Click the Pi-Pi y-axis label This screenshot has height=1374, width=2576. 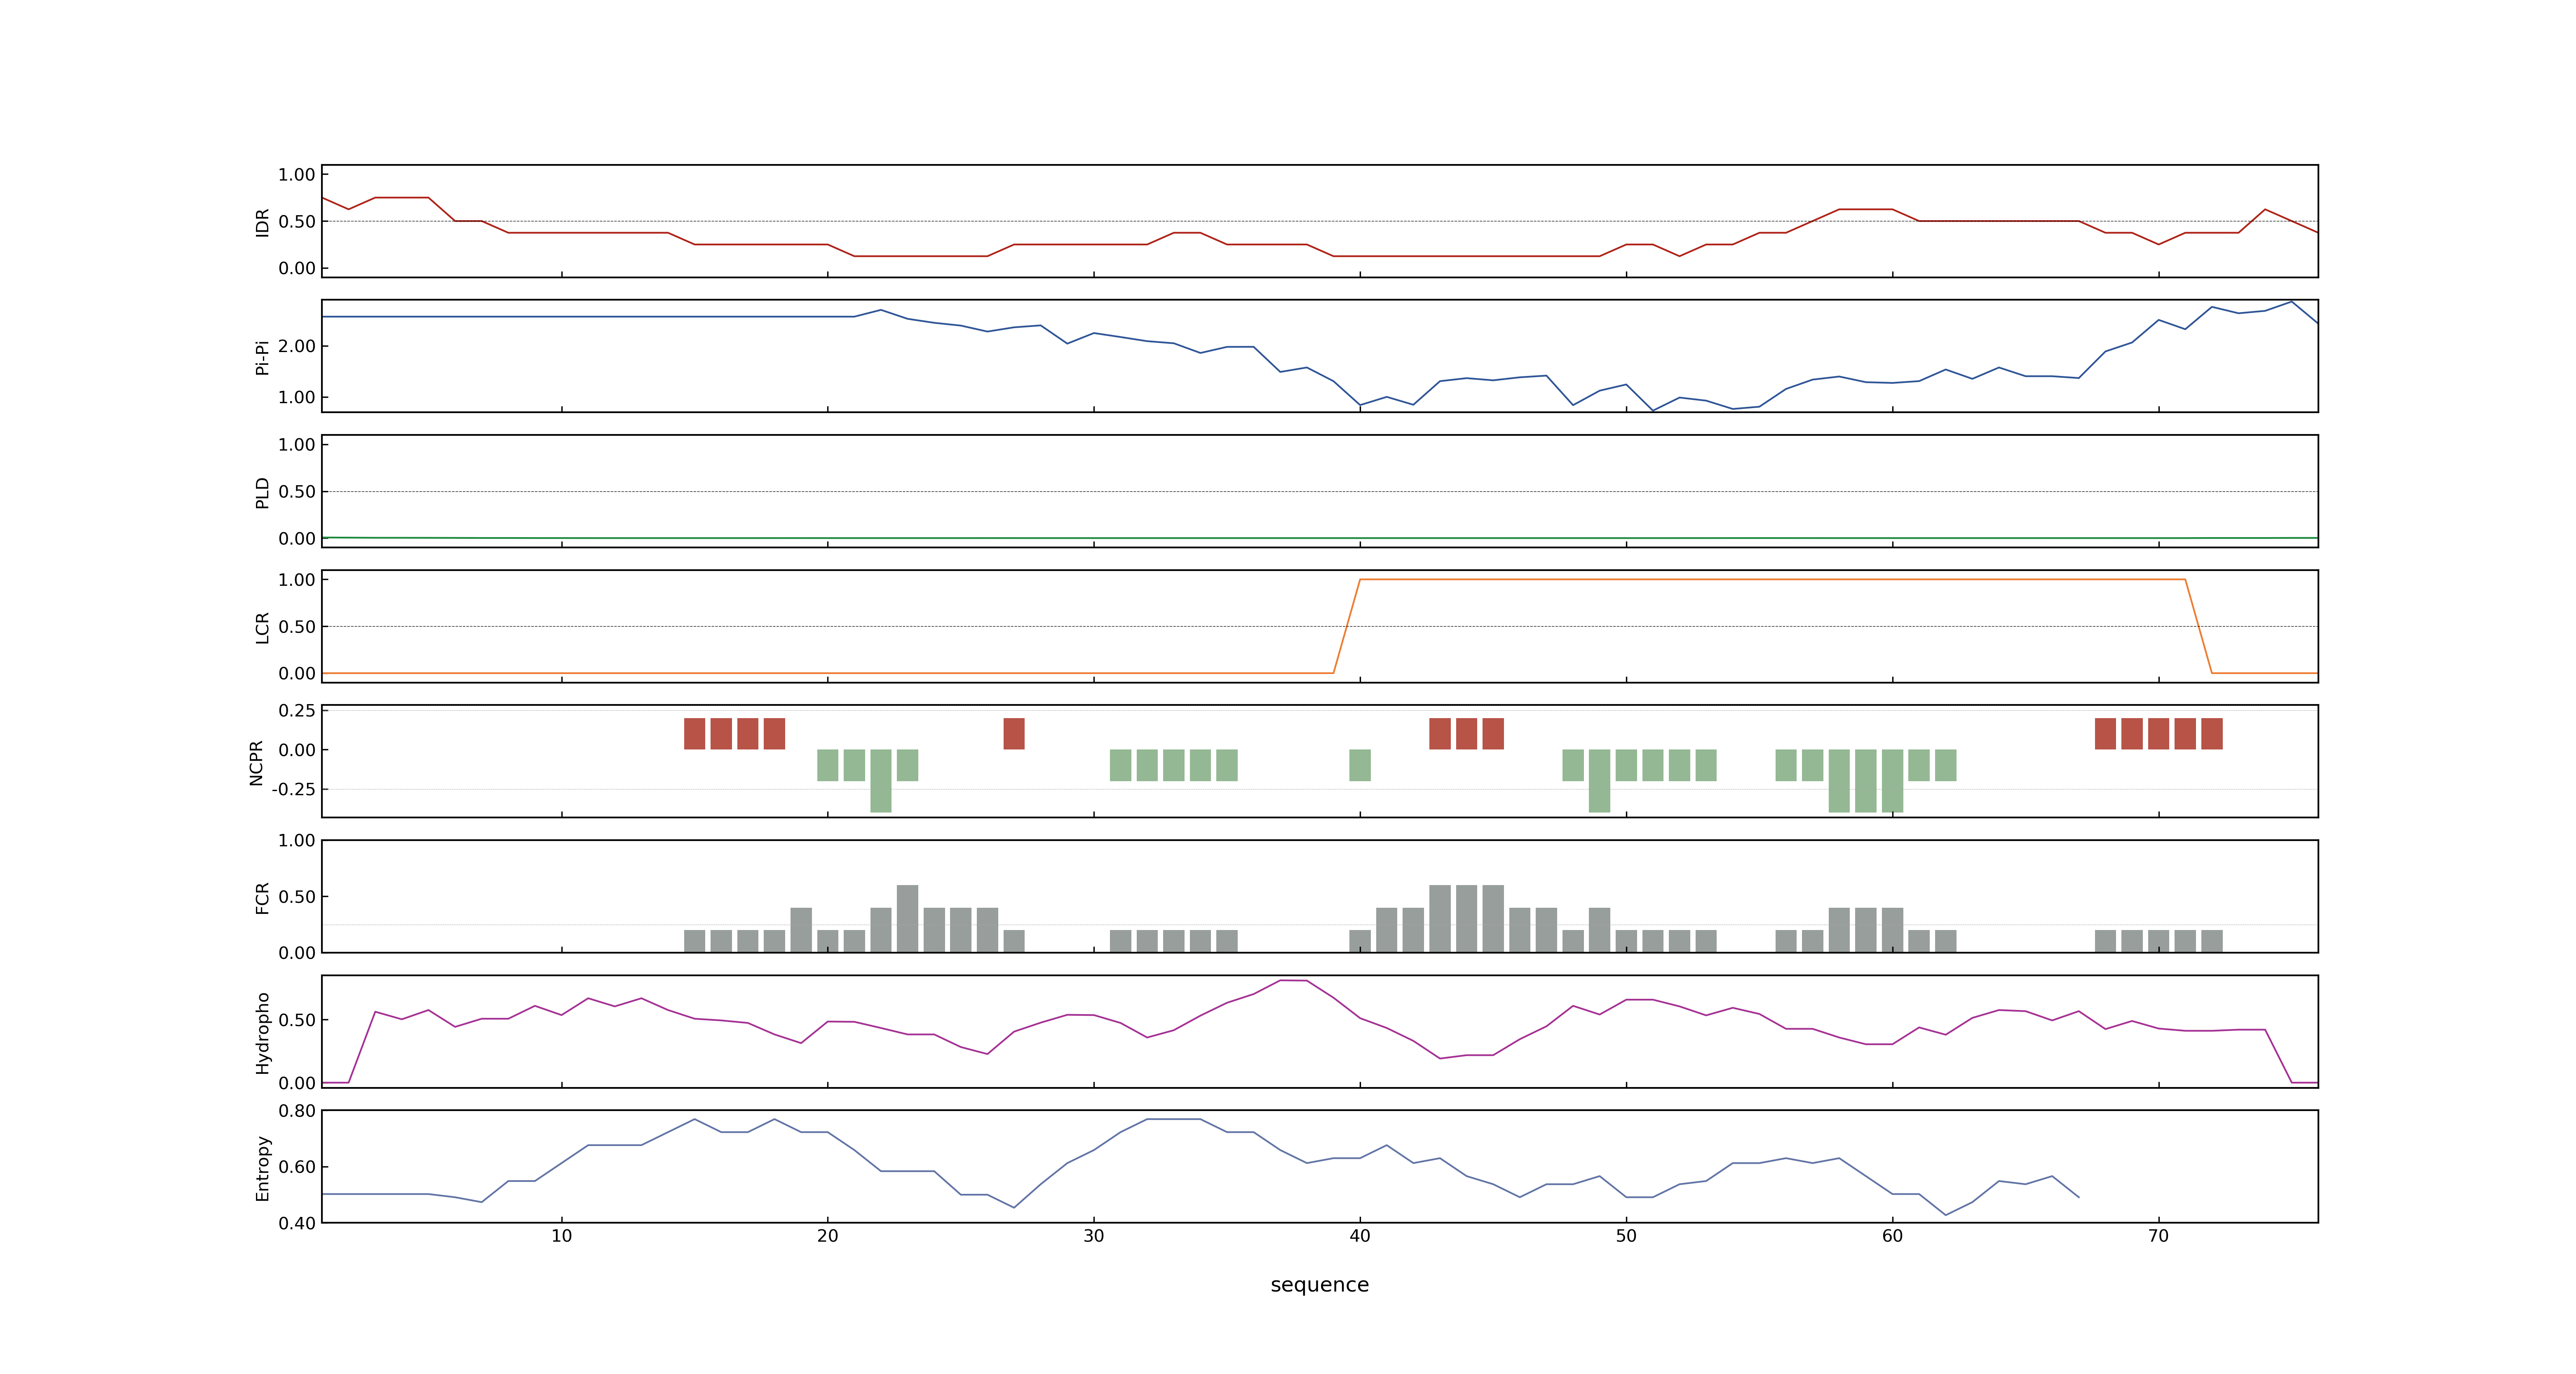pyautogui.click(x=263, y=357)
